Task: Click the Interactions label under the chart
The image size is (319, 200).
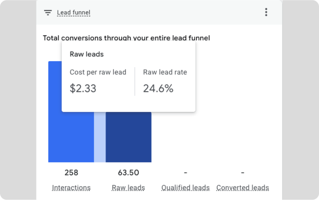Action: pos(71,188)
